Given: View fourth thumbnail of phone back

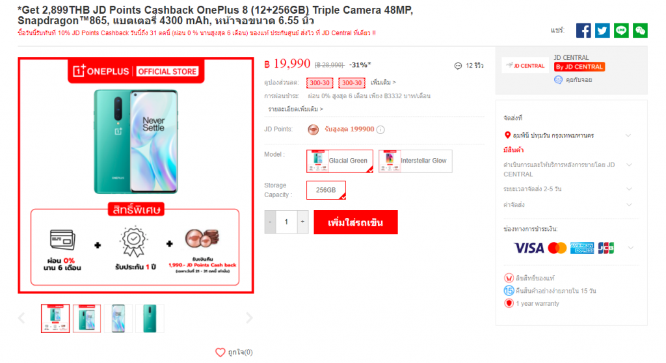Looking at the screenshot, I should [x=150, y=318].
